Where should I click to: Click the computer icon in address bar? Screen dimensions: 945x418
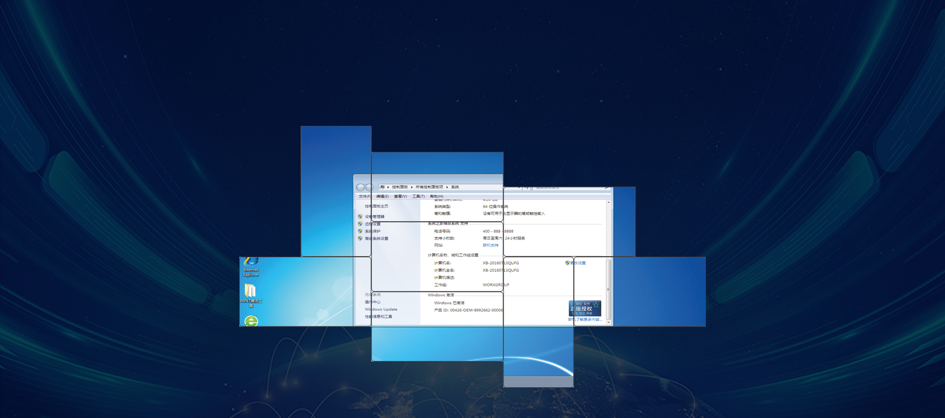(x=382, y=187)
